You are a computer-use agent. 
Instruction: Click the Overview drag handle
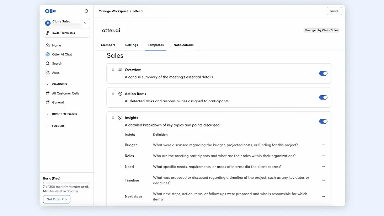click(113, 70)
